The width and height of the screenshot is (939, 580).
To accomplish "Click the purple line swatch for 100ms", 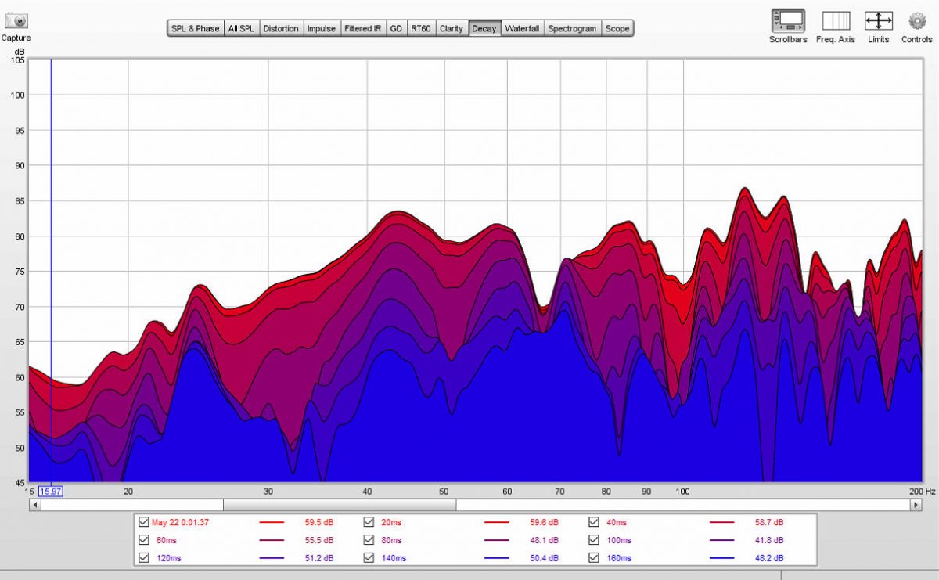I will (x=721, y=540).
